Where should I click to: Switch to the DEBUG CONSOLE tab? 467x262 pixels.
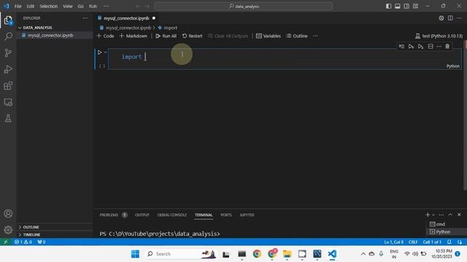pyautogui.click(x=172, y=215)
